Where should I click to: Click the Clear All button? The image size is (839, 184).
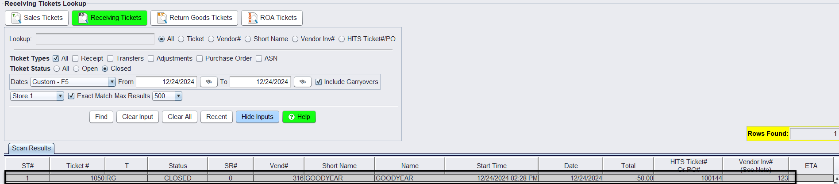[179, 117]
